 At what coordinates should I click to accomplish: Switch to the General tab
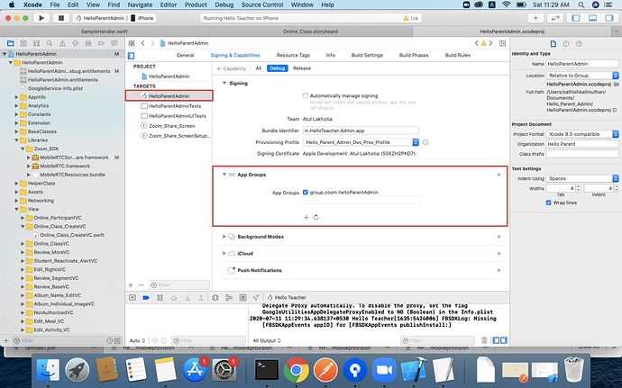[x=185, y=55]
